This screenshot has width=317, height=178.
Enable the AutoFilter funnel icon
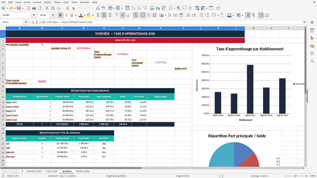145,8
